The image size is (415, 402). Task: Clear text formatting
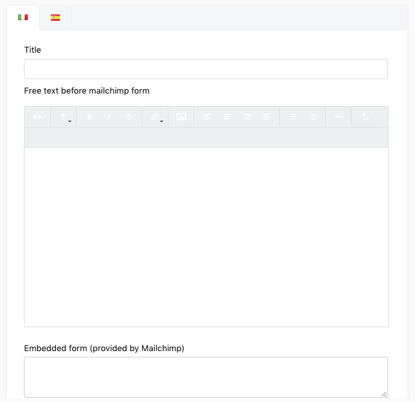coord(365,117)
